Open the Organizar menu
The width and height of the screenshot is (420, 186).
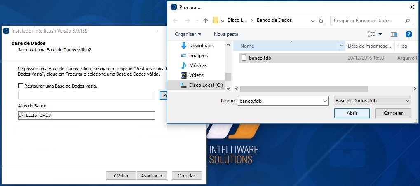point(188,34)
